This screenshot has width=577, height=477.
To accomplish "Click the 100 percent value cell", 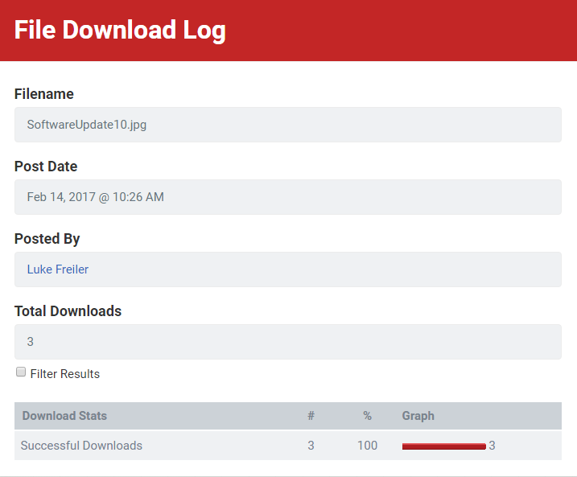I will (x=367, y=446).
